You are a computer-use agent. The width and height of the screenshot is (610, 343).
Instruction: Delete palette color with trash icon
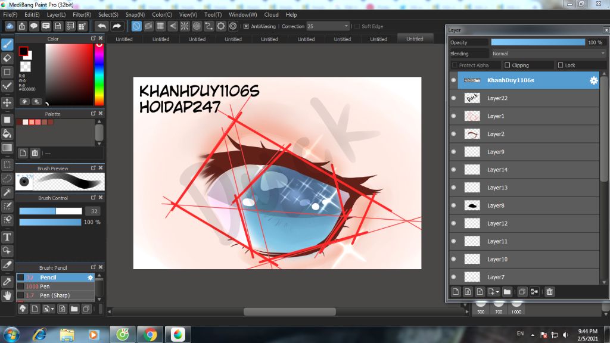click(35, 153)
